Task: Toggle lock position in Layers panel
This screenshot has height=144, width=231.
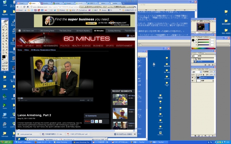Action: point(201,75)
